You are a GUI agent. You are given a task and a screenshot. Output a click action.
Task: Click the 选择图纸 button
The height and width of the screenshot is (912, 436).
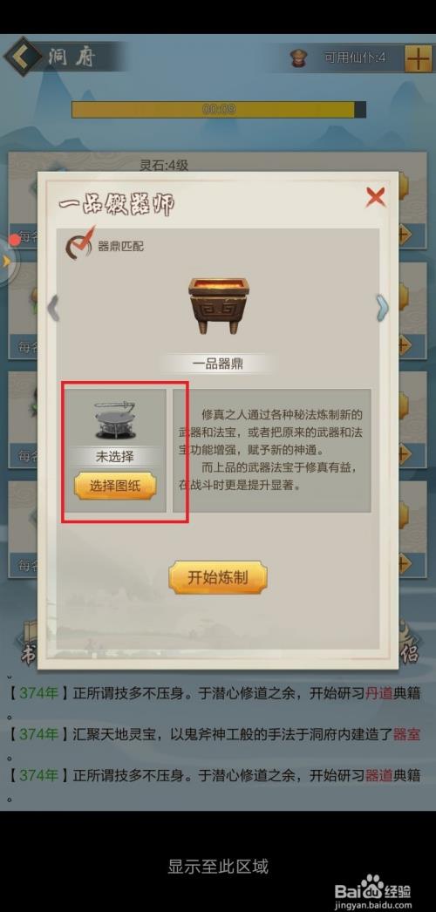click(115, 487)
